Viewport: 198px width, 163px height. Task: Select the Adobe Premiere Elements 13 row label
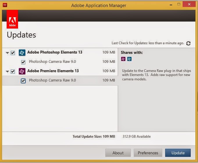pos(53,71)
